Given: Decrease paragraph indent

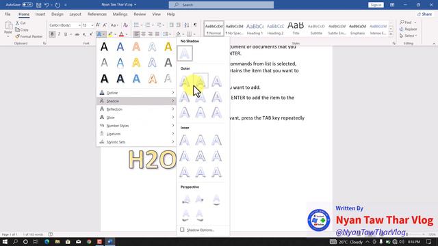Looking at the screenshot, I should (x=172, y=25).
